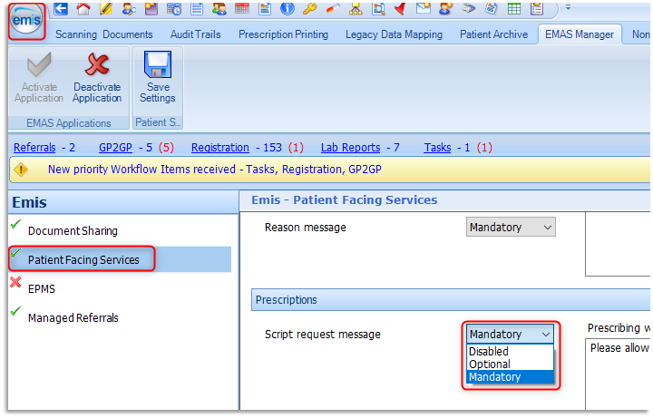
Task: Open the mail envelope icon
Action: pos(424,8)
